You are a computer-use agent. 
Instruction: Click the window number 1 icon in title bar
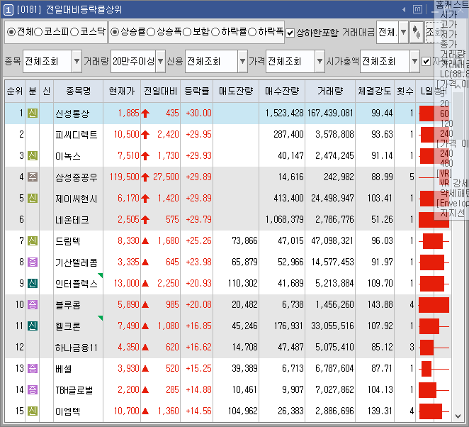coord(8,10)
